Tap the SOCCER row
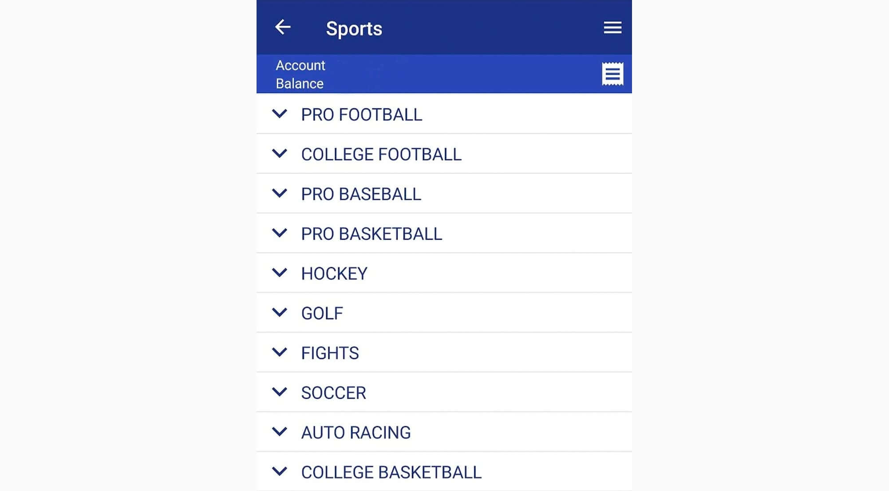 [444, 392]
